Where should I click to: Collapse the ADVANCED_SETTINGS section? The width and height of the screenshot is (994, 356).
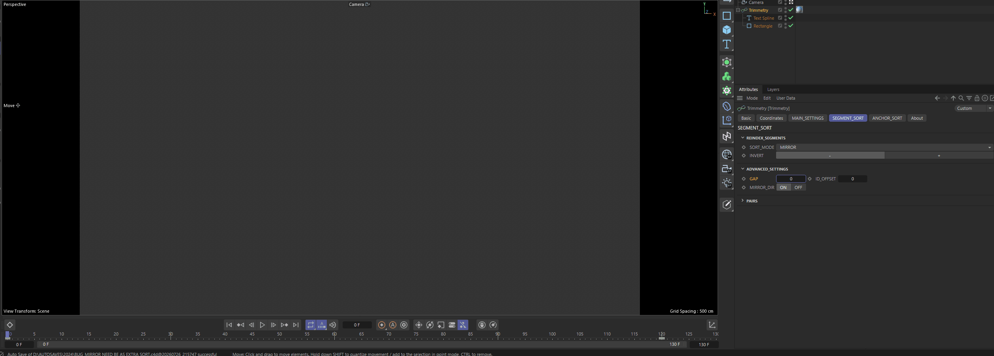click(743, 169)
